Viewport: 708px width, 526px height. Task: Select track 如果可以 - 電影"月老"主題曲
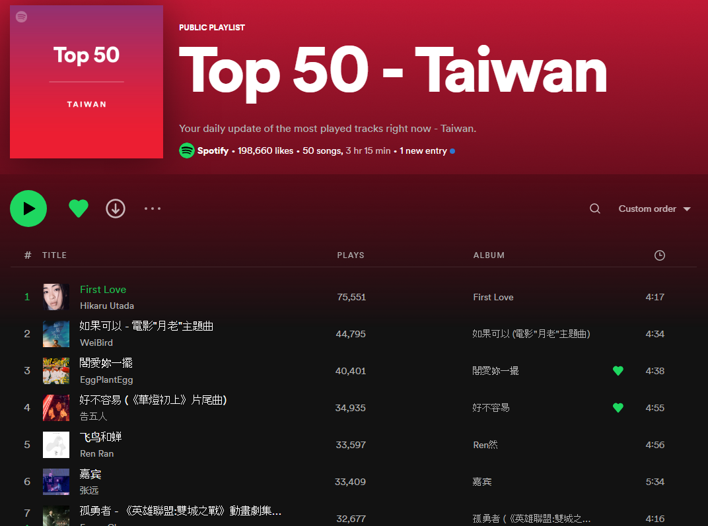pyautogui.click(x=147, y=326)
